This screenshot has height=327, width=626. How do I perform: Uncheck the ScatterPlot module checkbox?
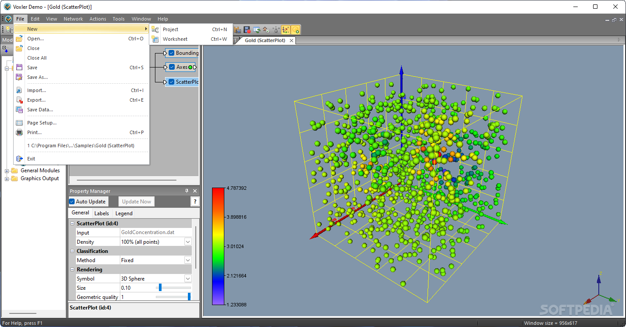point(172,82)
